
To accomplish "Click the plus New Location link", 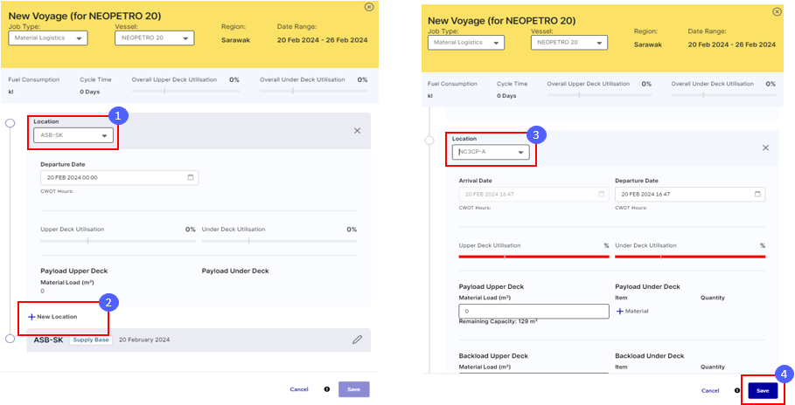I will point(52,316).
